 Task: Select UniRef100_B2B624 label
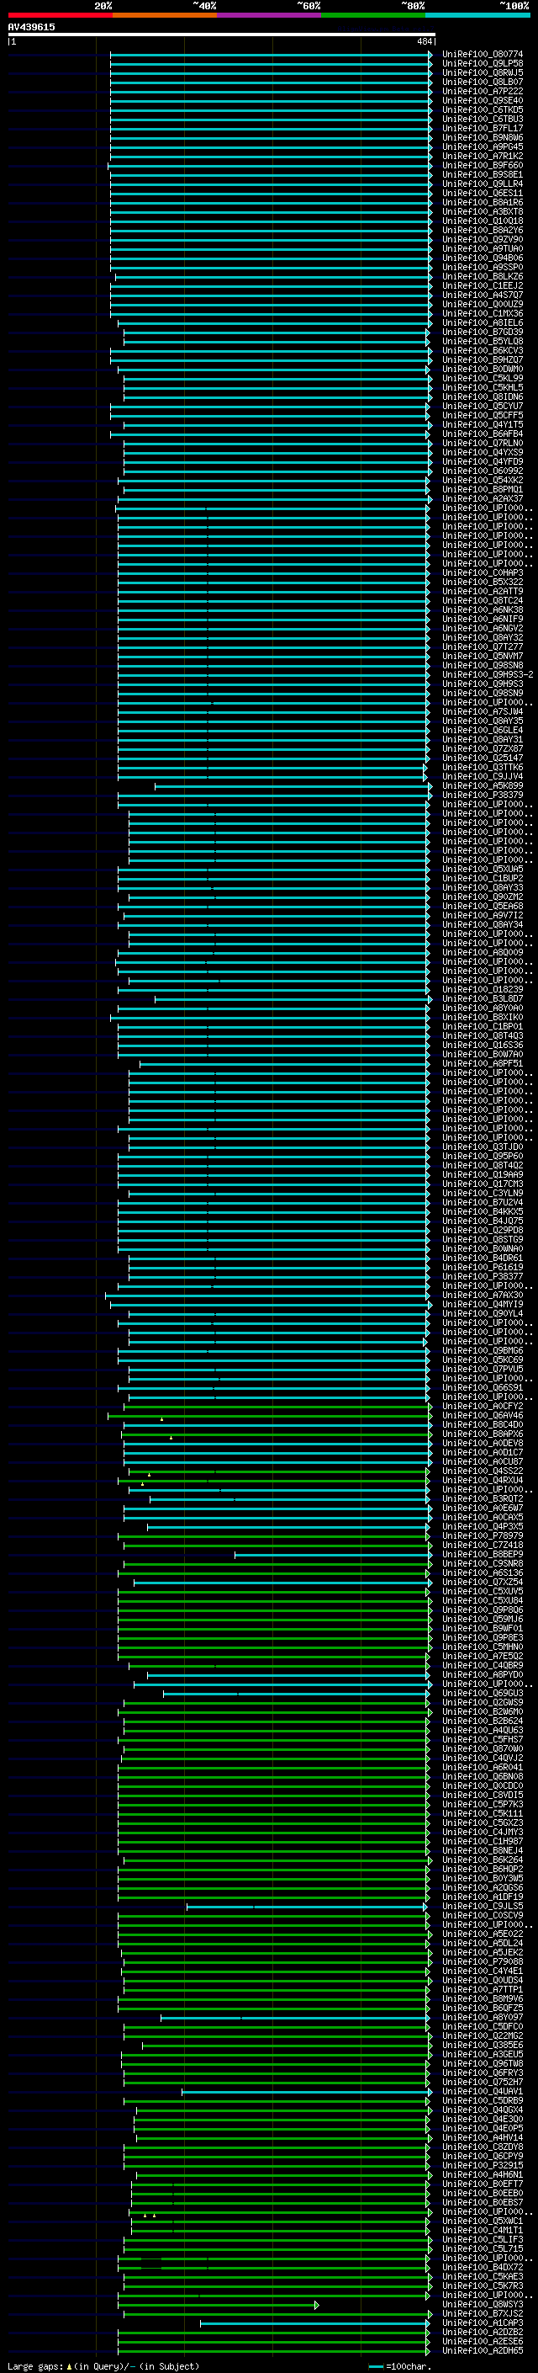pos(482,1720)
